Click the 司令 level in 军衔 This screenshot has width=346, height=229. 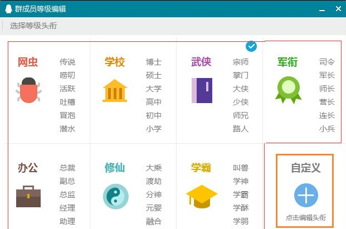pos(327,62)
